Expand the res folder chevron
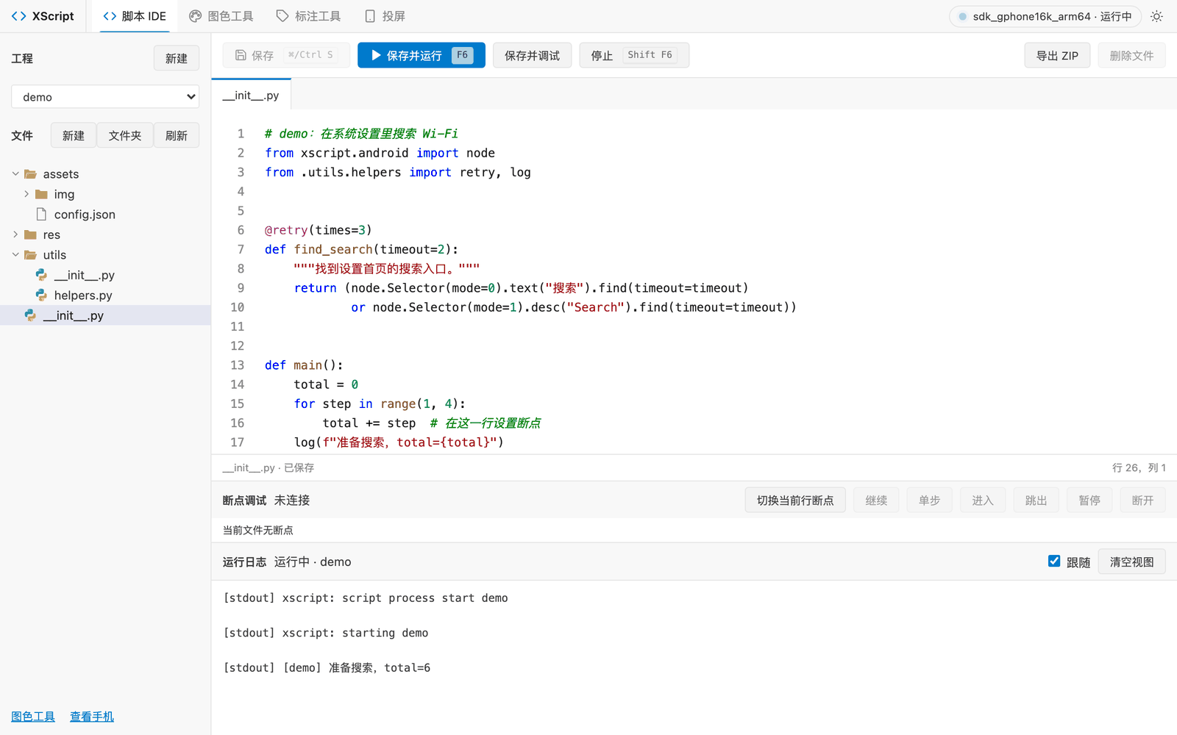 pyautogui.click(x=15, y=234)
